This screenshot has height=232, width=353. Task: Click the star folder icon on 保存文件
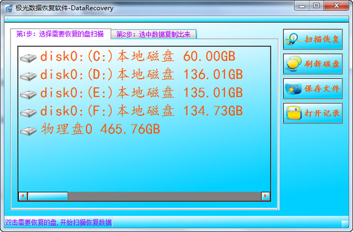(x=293, y=89)
